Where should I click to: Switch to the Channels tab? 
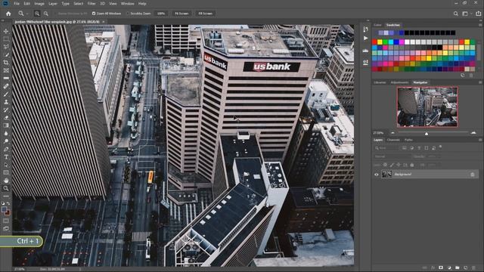click(393, 140)
